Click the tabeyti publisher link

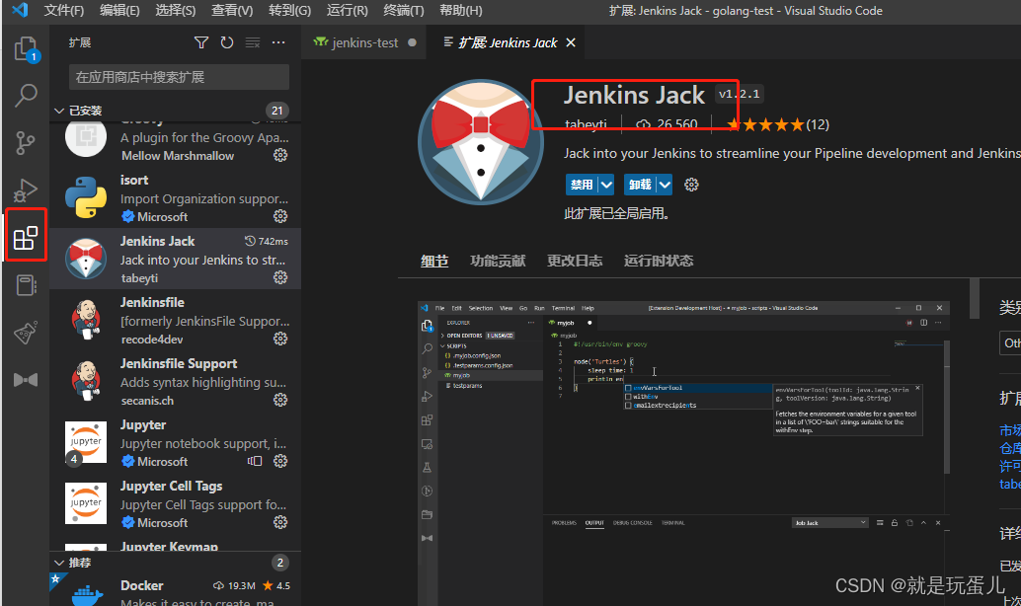[x=586, y=124]
